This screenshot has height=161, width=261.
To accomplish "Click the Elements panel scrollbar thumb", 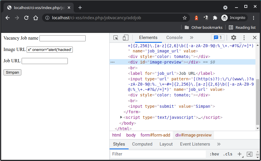I will point(258,102).
